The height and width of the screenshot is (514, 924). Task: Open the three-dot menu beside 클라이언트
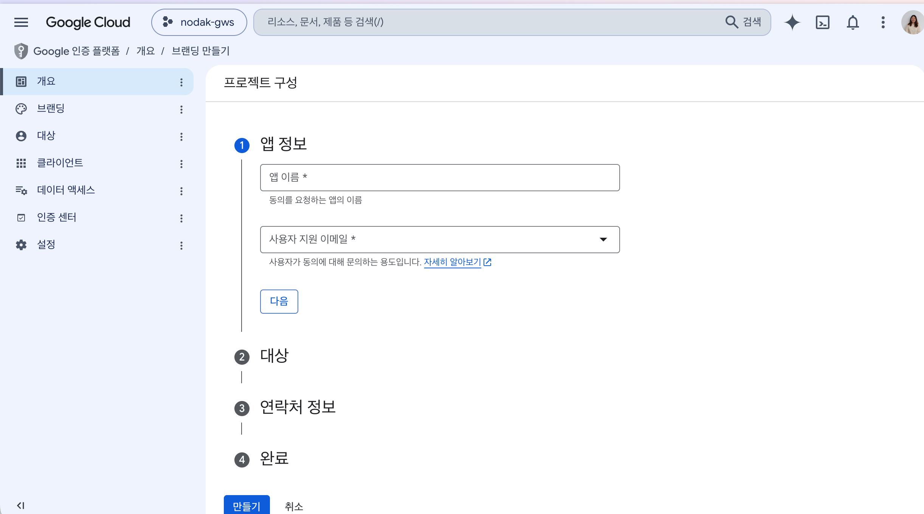tap(181, 164)
